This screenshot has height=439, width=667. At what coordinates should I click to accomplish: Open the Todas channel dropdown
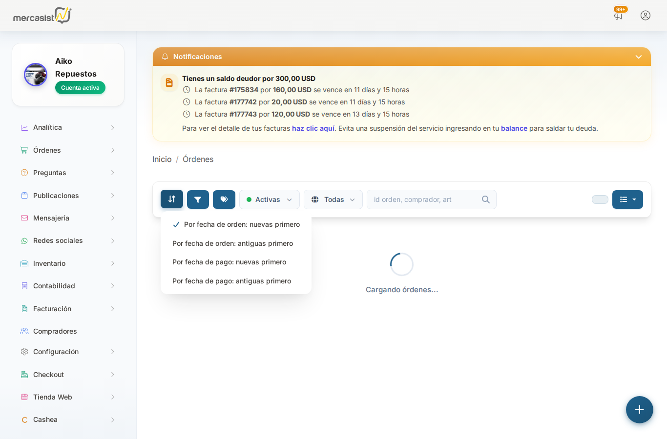coord(333,200)
